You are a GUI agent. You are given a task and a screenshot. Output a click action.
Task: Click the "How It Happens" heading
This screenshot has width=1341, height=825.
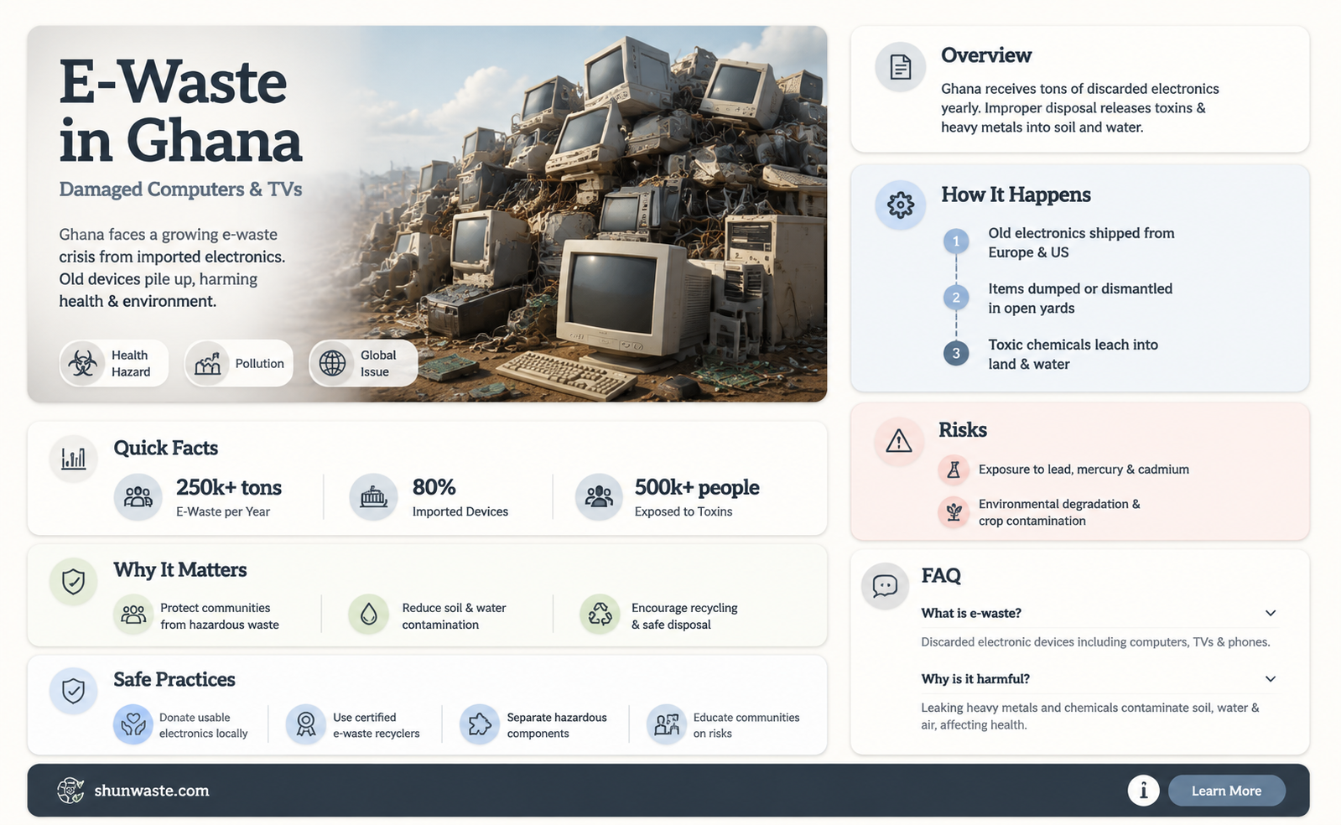point(1016,195)
